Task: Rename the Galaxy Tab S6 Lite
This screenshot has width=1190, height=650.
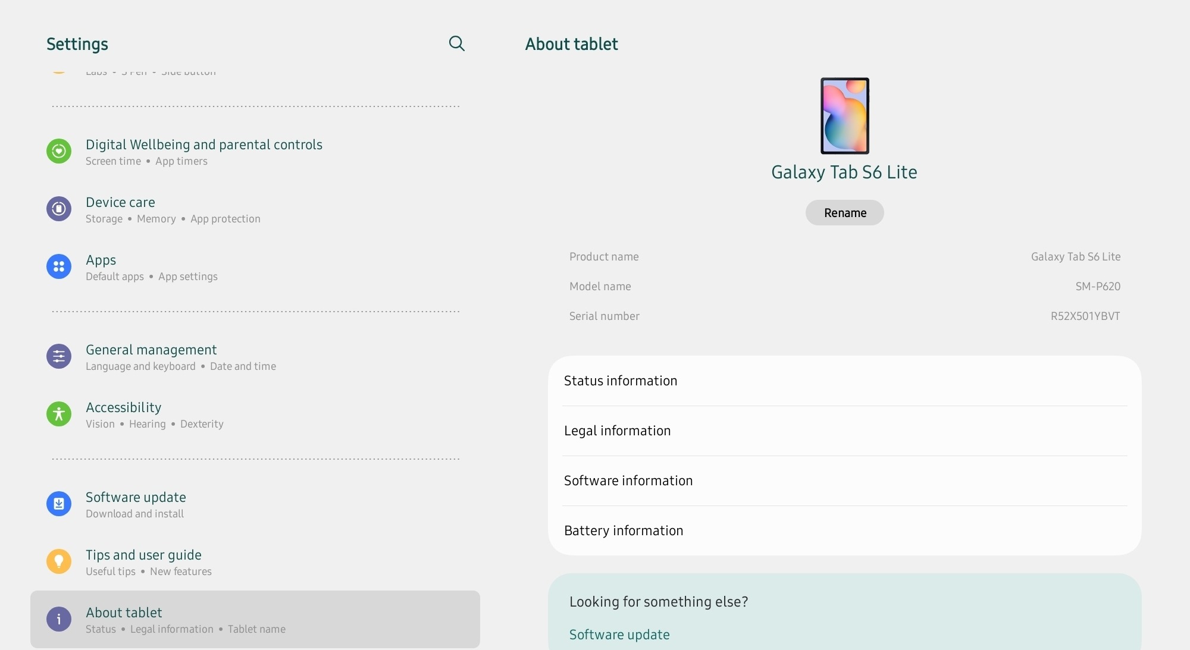Action: tap(844, 213)
